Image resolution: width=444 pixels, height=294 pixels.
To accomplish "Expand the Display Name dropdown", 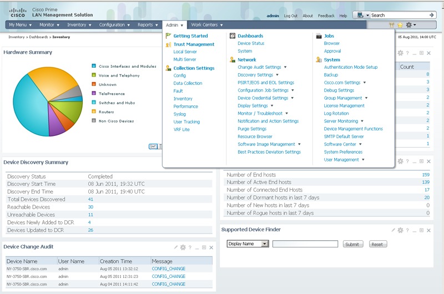I will click(x=265, y=244).
